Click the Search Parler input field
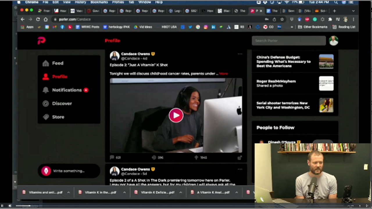372x209 pixels. (289, 41)
